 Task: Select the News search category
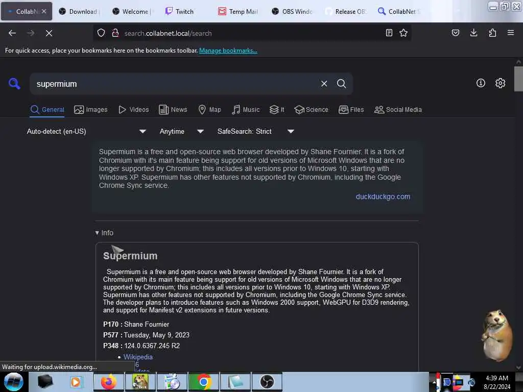(173, 109)
